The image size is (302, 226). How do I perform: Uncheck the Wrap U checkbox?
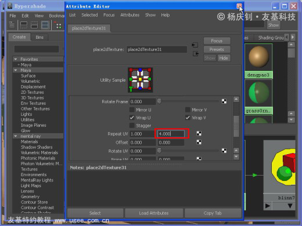pos(132,118)
